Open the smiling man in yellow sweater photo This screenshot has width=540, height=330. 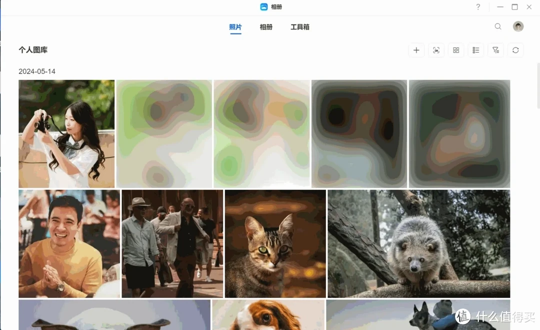click(69, 244)
